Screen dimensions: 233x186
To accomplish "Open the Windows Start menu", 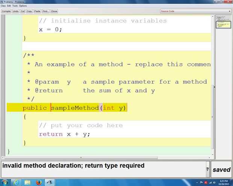I will [5, 182].
